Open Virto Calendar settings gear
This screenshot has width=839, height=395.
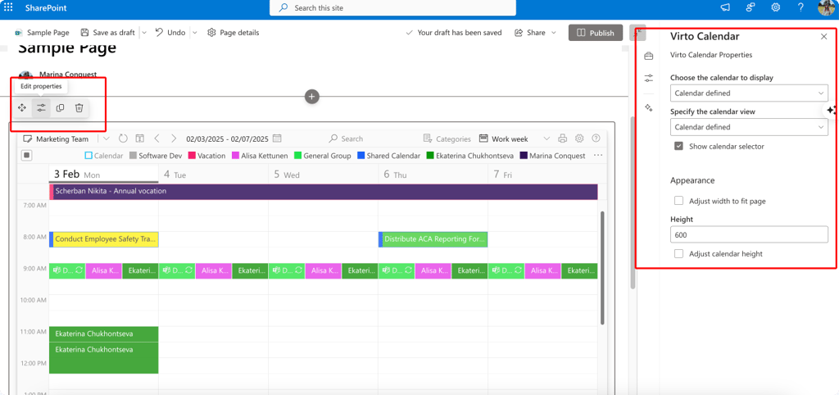tap(579, 138)
